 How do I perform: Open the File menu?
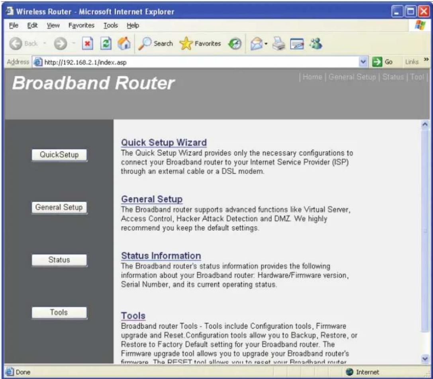14,25
